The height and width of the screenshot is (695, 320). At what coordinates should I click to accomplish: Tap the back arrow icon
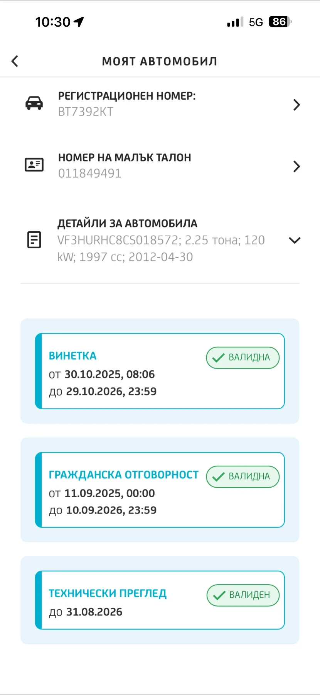click(x=15, y=61)
